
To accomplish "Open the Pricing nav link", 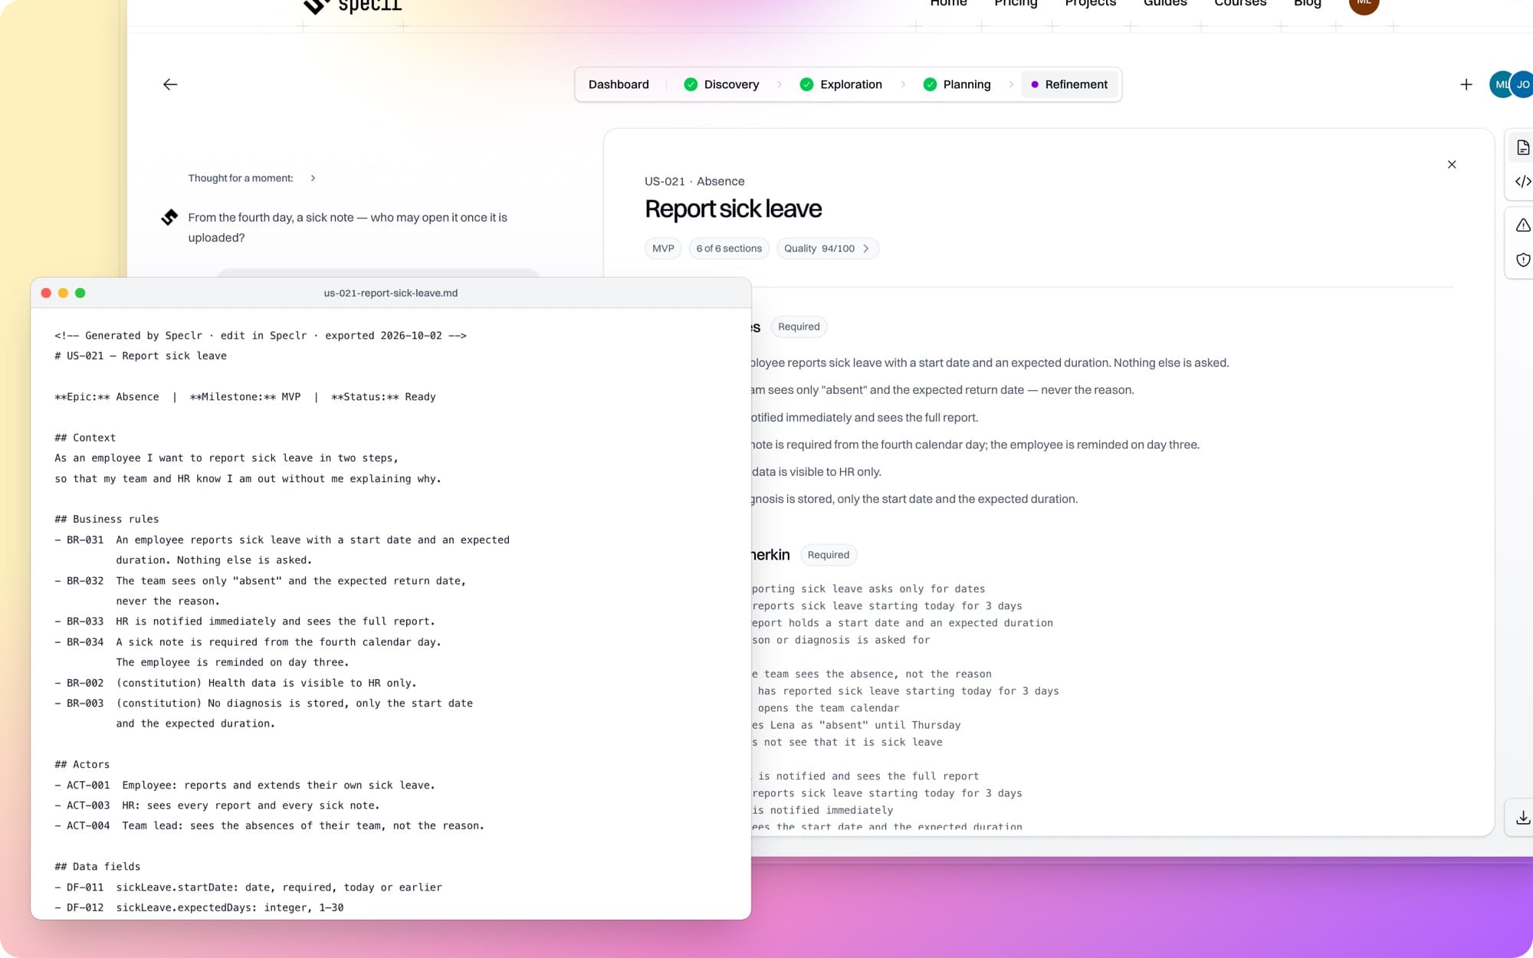I will [1016, 4].
